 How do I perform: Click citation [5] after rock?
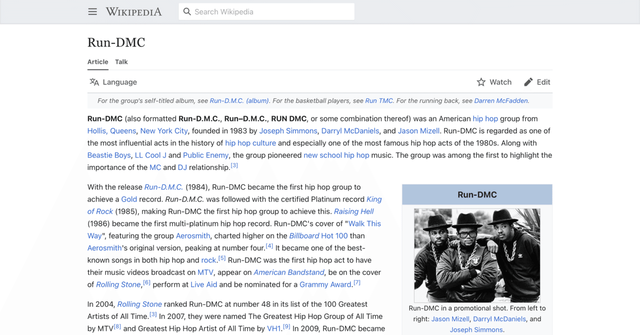coord(222,258)
